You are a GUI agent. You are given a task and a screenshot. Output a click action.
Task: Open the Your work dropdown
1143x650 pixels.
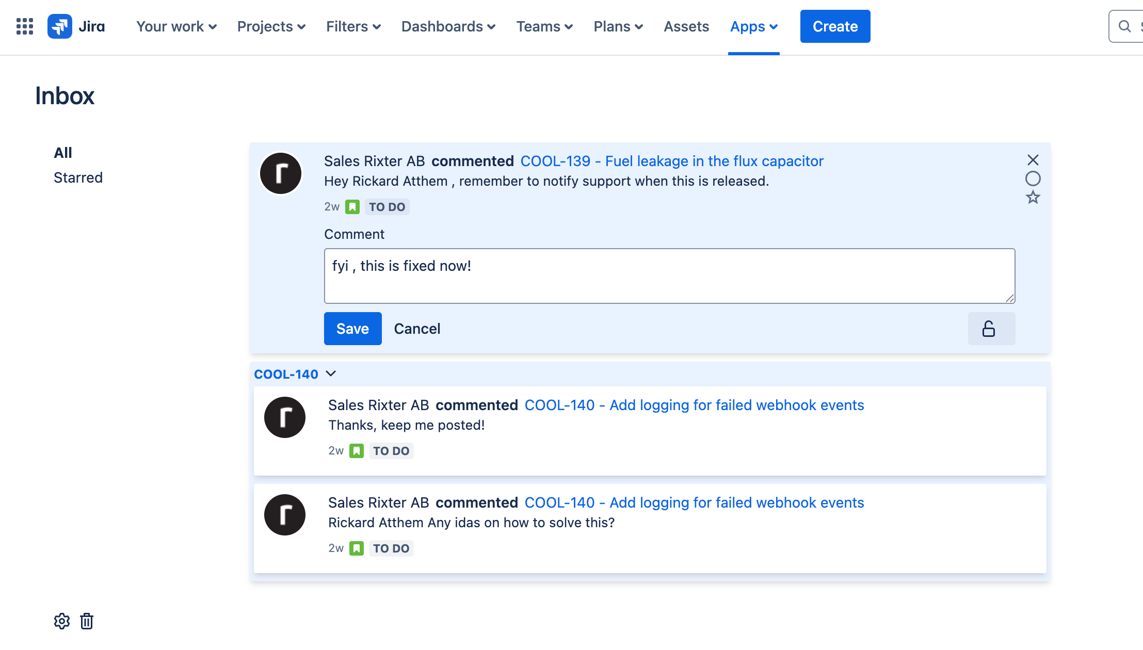pos(176,26)
